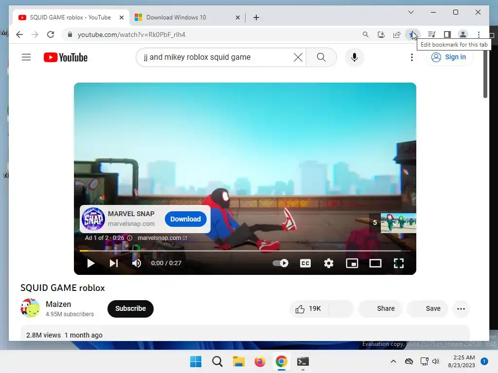Open Maizen channel name link
Screen dimensions: 498x373
(58, 304)
